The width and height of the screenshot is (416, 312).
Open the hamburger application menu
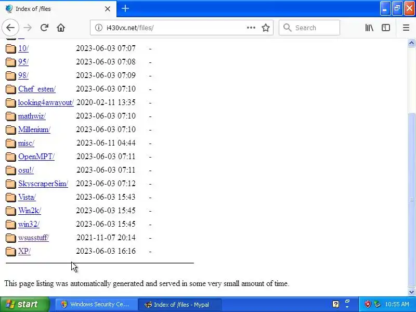click(x=406, y=28)
